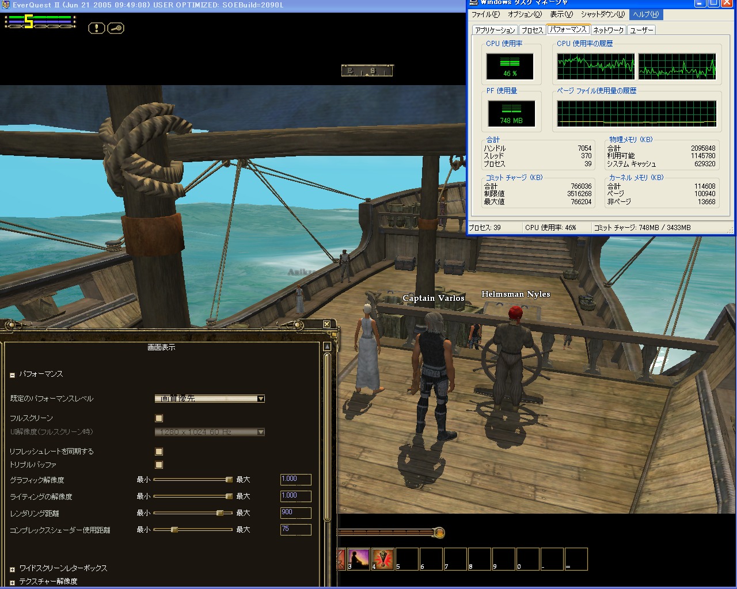Click the status bar text CPU 使用率: 46%
The width and height of the screenshot is (737, 589).
coord(550,228)
